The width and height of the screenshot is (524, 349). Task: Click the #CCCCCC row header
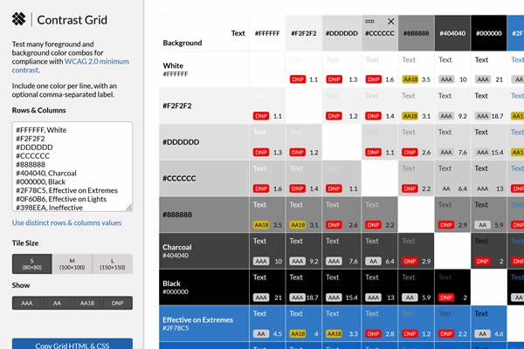pos(203,178)
